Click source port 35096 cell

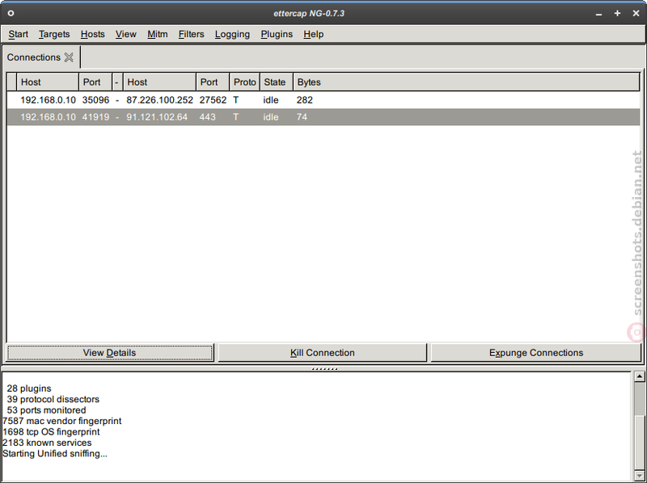(95, 100)
